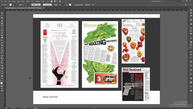Screen dimensions: 193x109
Task: Click the white Fill box in the toolbar
Action: pos(1,83)
